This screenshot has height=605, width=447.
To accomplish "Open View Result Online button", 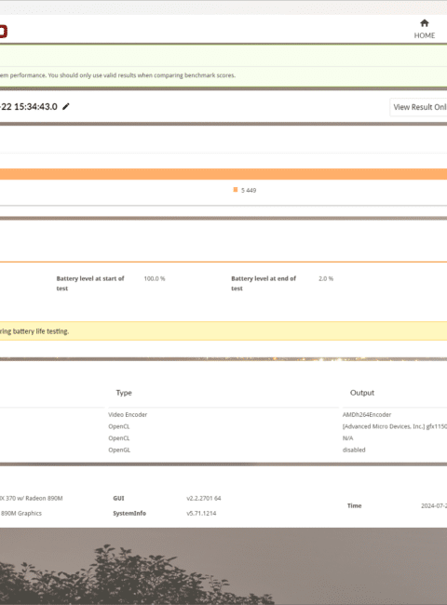I will point(418,107).
